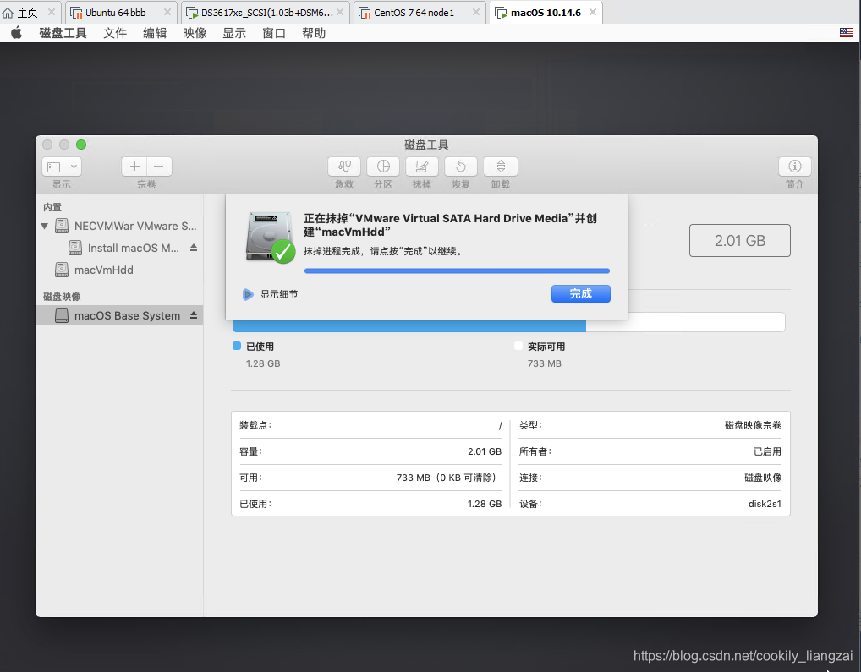Click the sidebar view toolbar icon
The height and width of the screenshot is (672, 861).
(x=54, y=167)
